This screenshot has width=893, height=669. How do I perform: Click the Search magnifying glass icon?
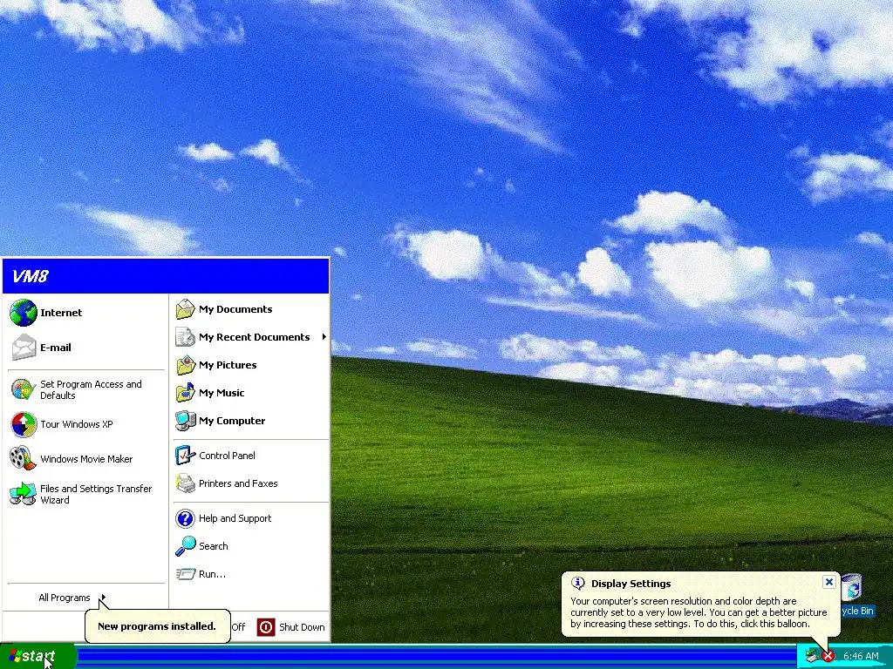186,546
